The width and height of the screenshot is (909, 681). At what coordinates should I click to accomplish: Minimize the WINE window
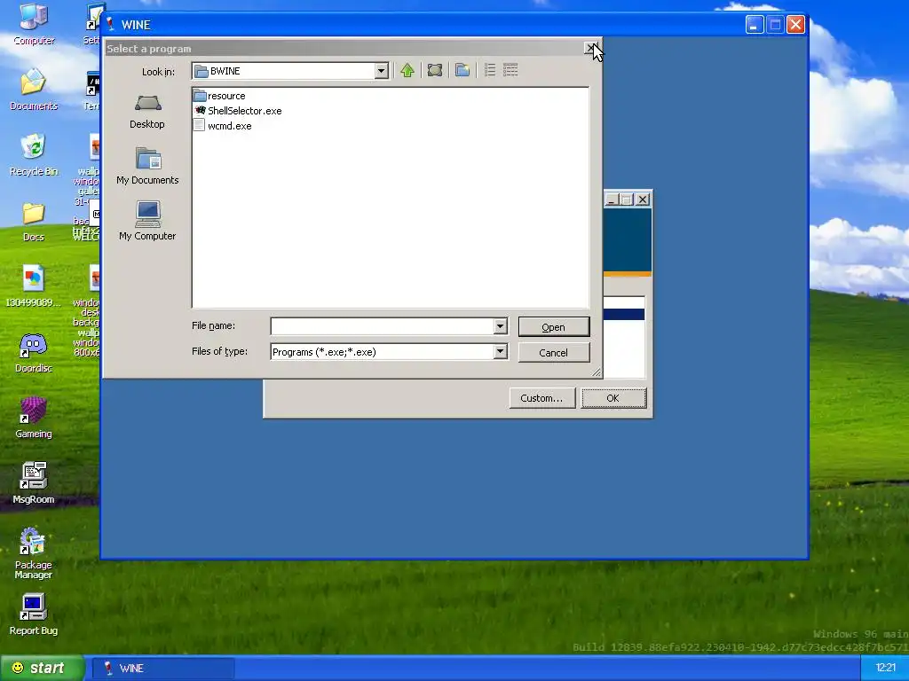755,24
